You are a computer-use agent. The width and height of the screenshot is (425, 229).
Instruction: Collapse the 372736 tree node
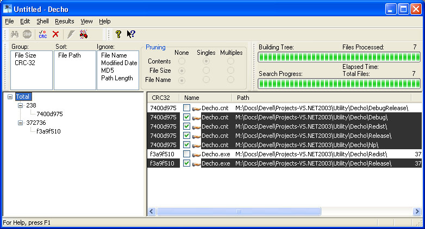pos(20,123)
